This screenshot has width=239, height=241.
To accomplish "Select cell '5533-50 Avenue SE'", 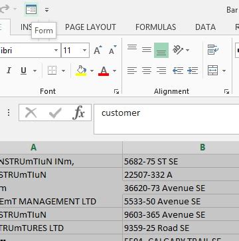I will pyautogui.click(x=181, y=201).
